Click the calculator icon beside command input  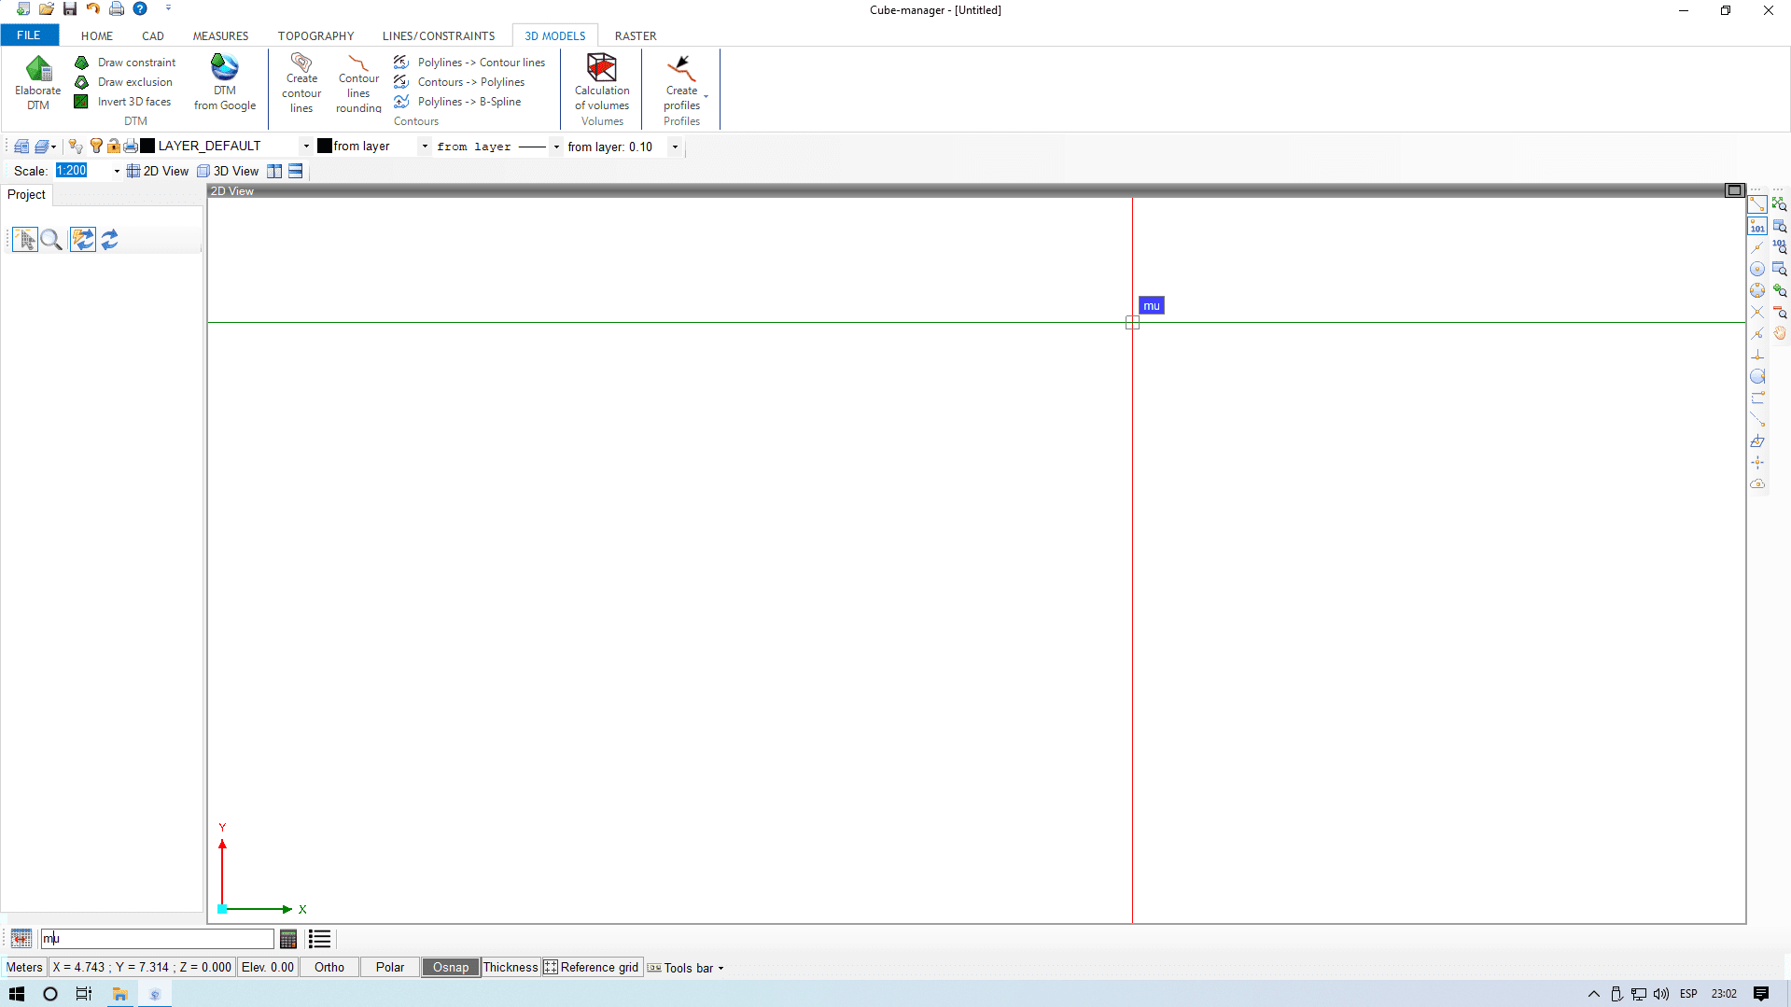click(288, 939)
